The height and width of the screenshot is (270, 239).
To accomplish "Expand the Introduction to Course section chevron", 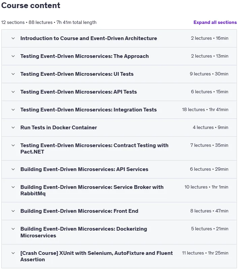I will pos(13,38).
